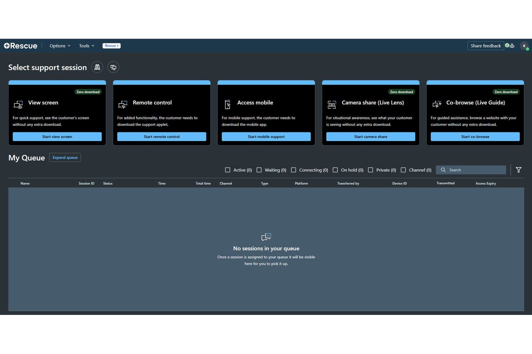Open the Options dropdown menu
Screen dimensions: 532x354
60,46
